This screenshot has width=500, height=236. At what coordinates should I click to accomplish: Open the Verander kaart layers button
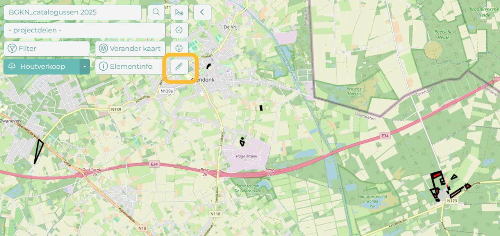[130, 48]
